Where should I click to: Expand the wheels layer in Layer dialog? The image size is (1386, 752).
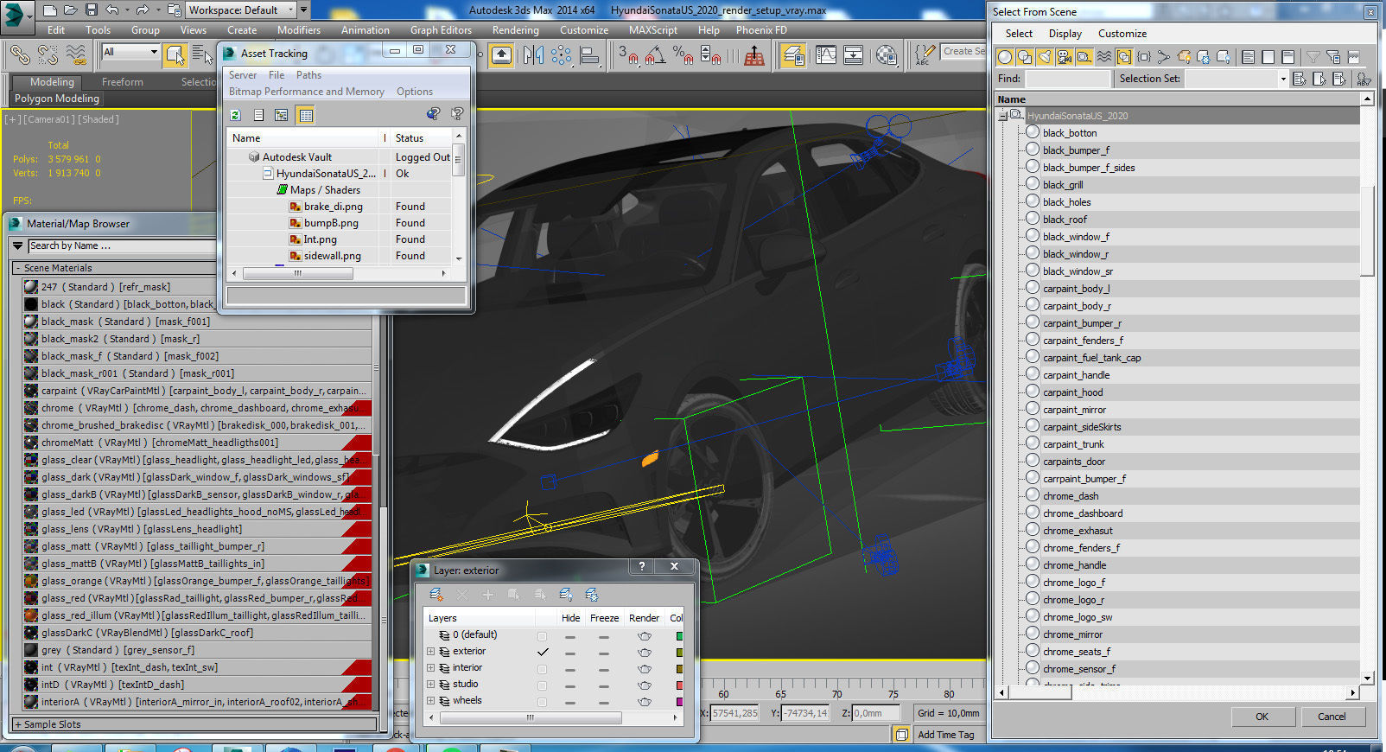point(430,701)
